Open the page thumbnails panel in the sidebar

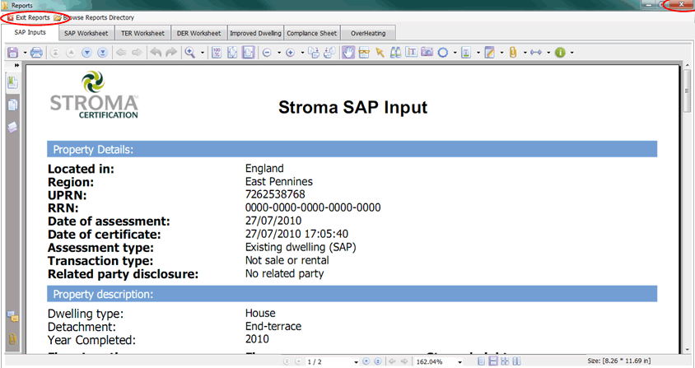[x=12, y=105]
